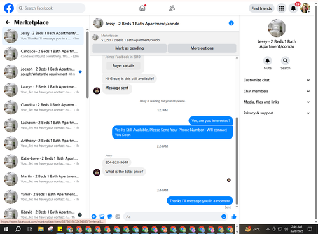Open Buyer details button
This screenshot has width=318, height=234.
point(123,65)
